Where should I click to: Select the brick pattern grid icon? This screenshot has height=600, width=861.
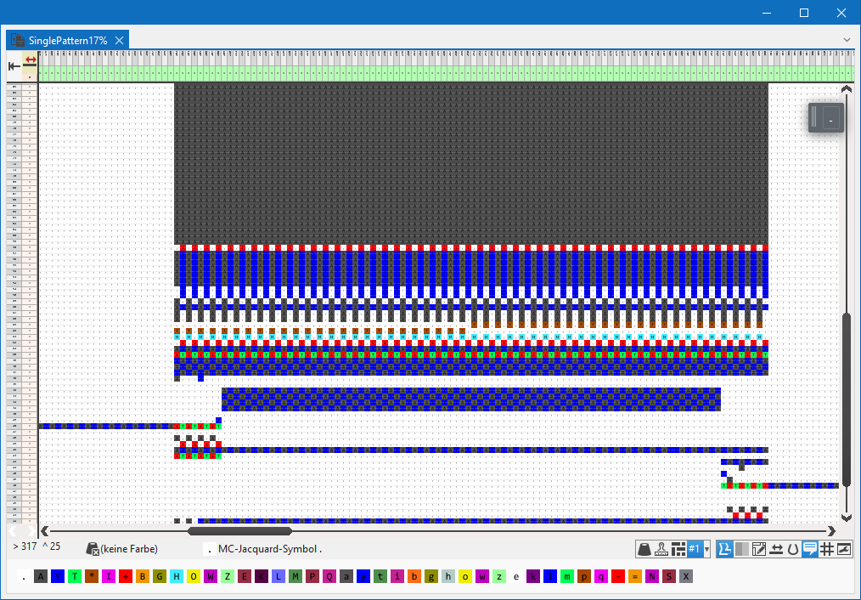click(x=678, y=549)
